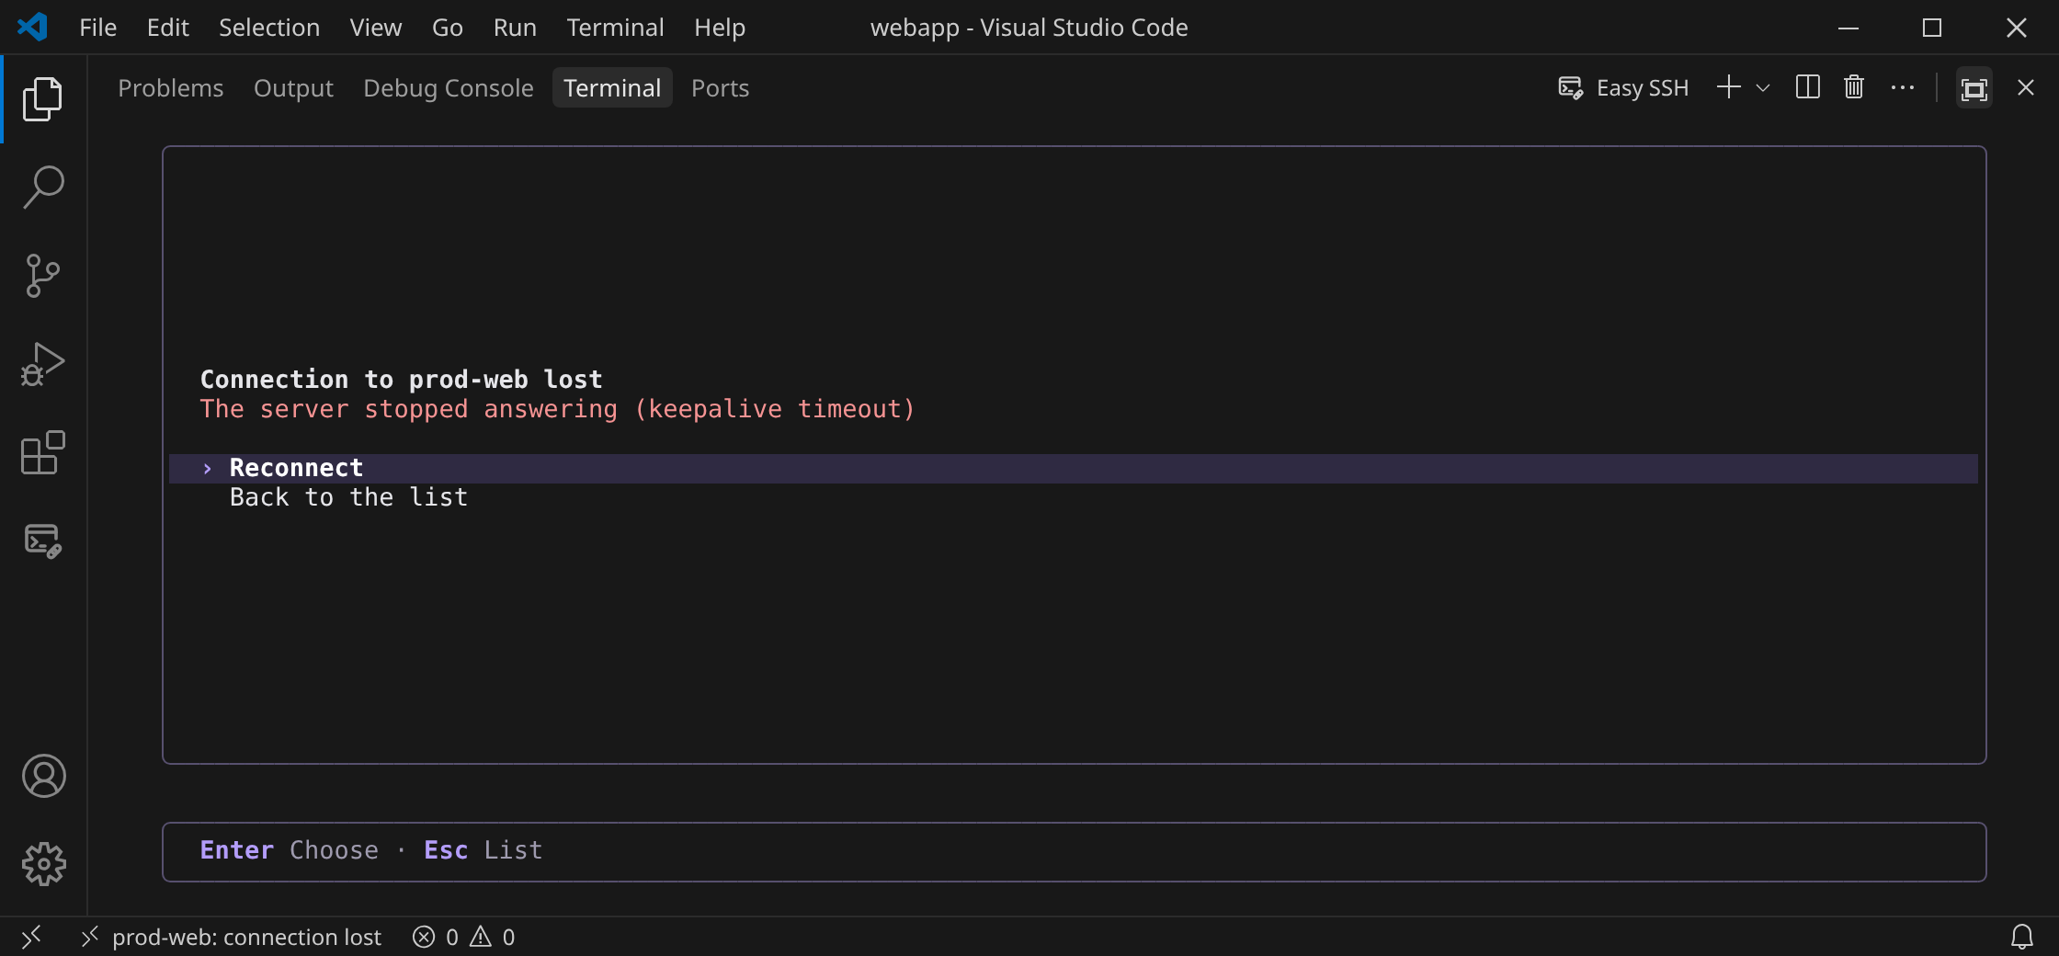The height and width of the screenshot is (956, 2059).
Task: Switch to the Ports tab
Action: (720, 88)
